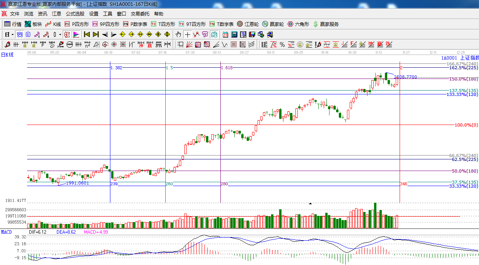
Task: Click the calculator icon in toolbar
Action: coord(234,34)
